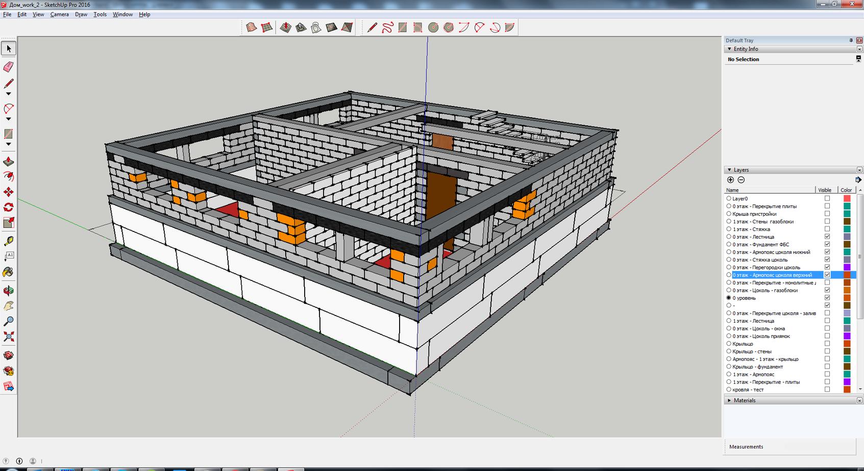Select the Tape Measure tool
Image resolution: width=864 pixels, height=471 pixels.
coord(8,241)
